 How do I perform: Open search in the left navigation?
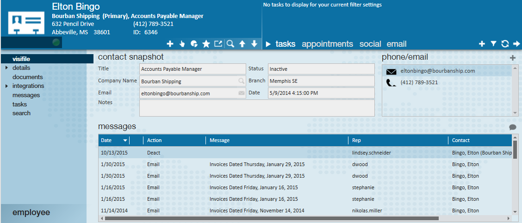tap(21, 113)
